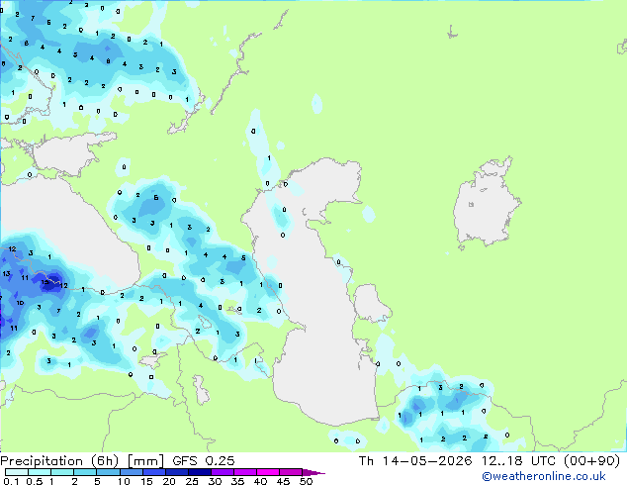627x485 pixels.
Task: Click the dark navy 25-30 mm swatch
Action: coord(200,472)
